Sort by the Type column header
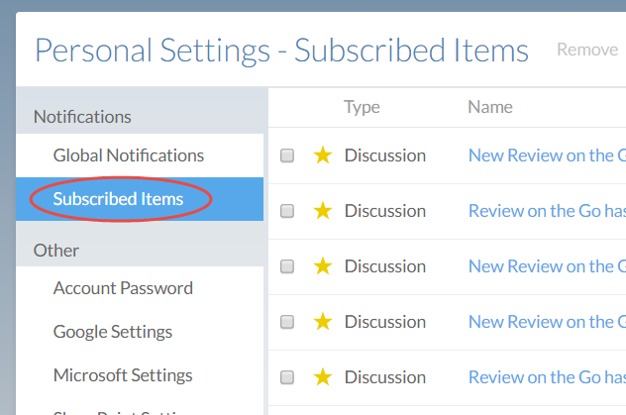The width and height of the screenshot is (626, 415). [362, 107]
